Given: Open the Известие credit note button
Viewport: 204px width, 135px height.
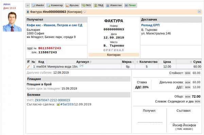Looking at the screenshot, I should (x=114, y=5).
